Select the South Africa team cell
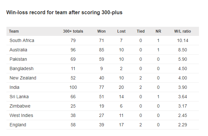 (x=22, y=40)
